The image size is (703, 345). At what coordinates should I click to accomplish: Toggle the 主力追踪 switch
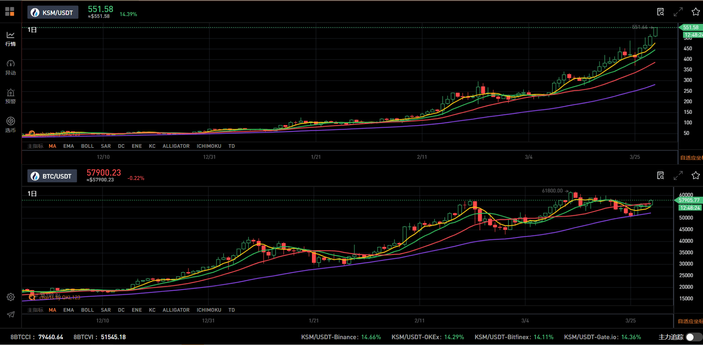694,337
